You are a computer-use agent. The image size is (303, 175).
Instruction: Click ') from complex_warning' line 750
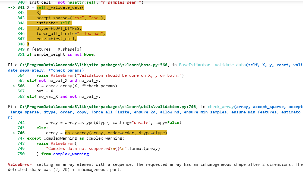[63, 154]
